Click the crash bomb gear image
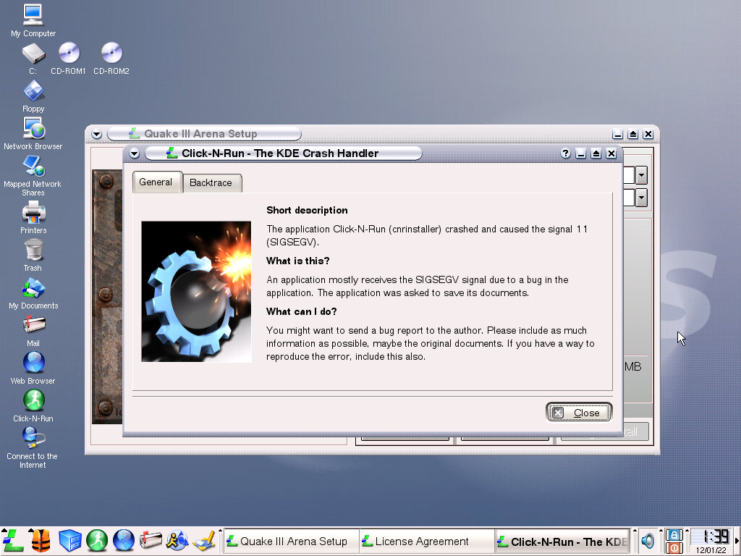 (196, 291)
